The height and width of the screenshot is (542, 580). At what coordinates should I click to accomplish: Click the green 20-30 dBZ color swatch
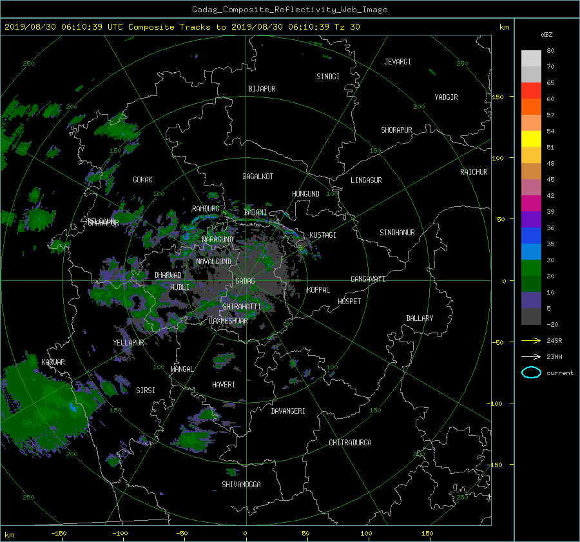[531, 268]
